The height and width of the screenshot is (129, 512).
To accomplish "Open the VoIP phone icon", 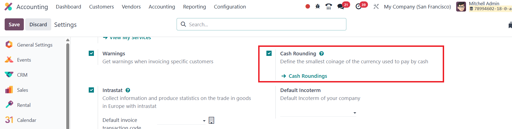I will tap(329, 7).
